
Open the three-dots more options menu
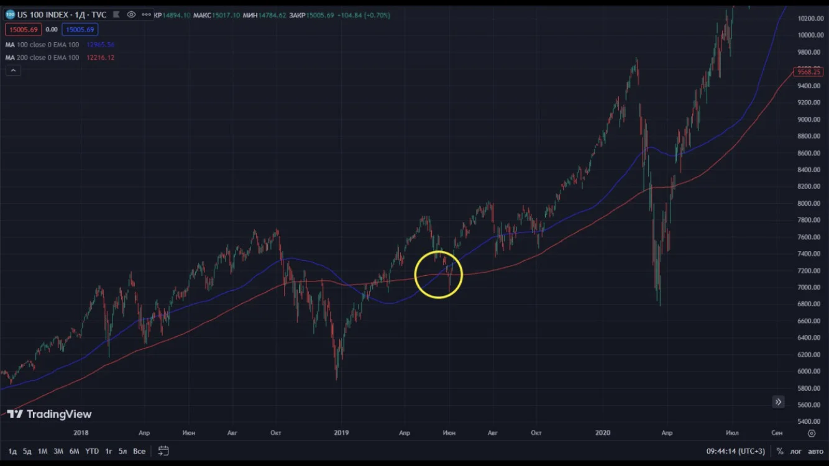click(146, 14)
